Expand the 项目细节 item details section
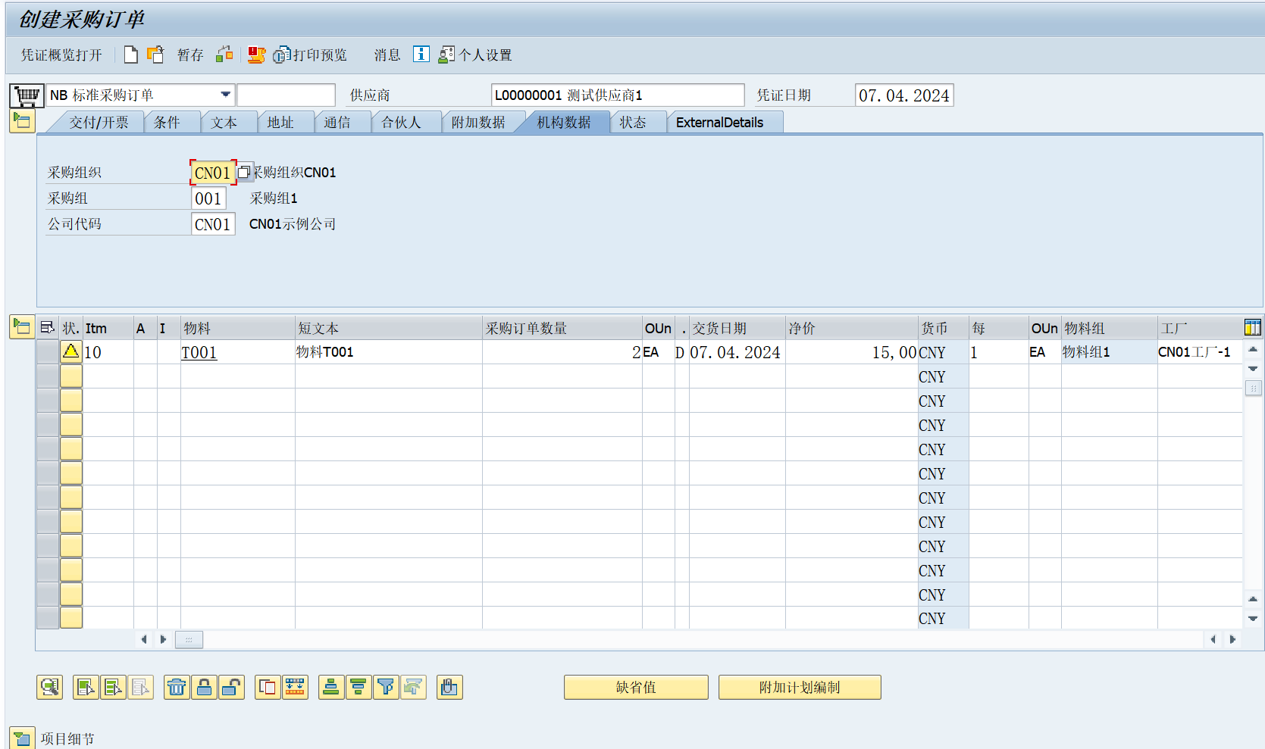 [x=22, y=738]
